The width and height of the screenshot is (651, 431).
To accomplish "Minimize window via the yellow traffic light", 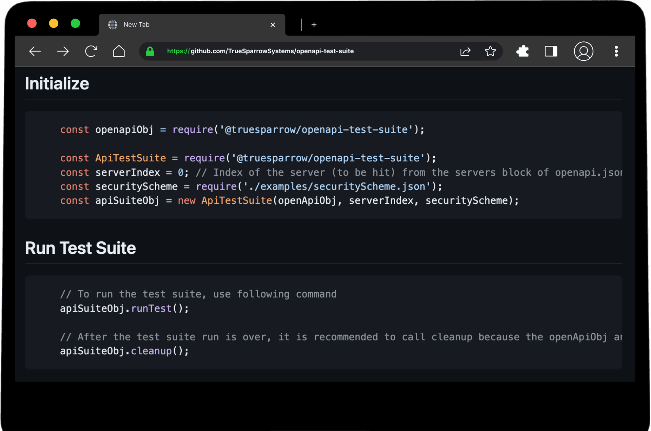I will tap(54, 23).
